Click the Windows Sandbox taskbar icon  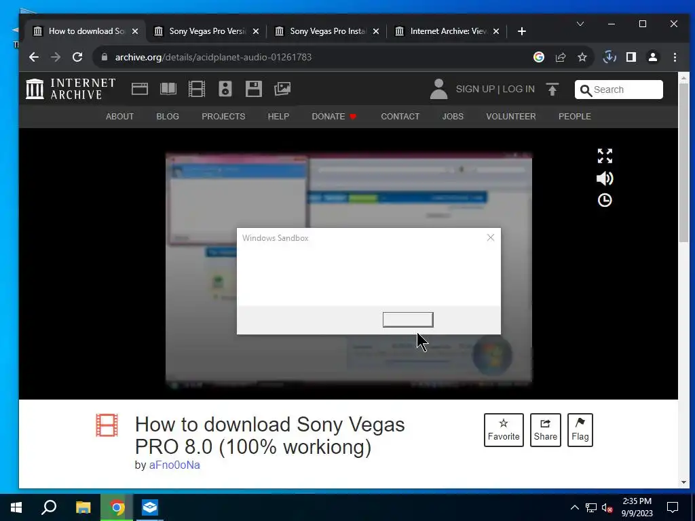pyautogui.click(x=150, y=507)
